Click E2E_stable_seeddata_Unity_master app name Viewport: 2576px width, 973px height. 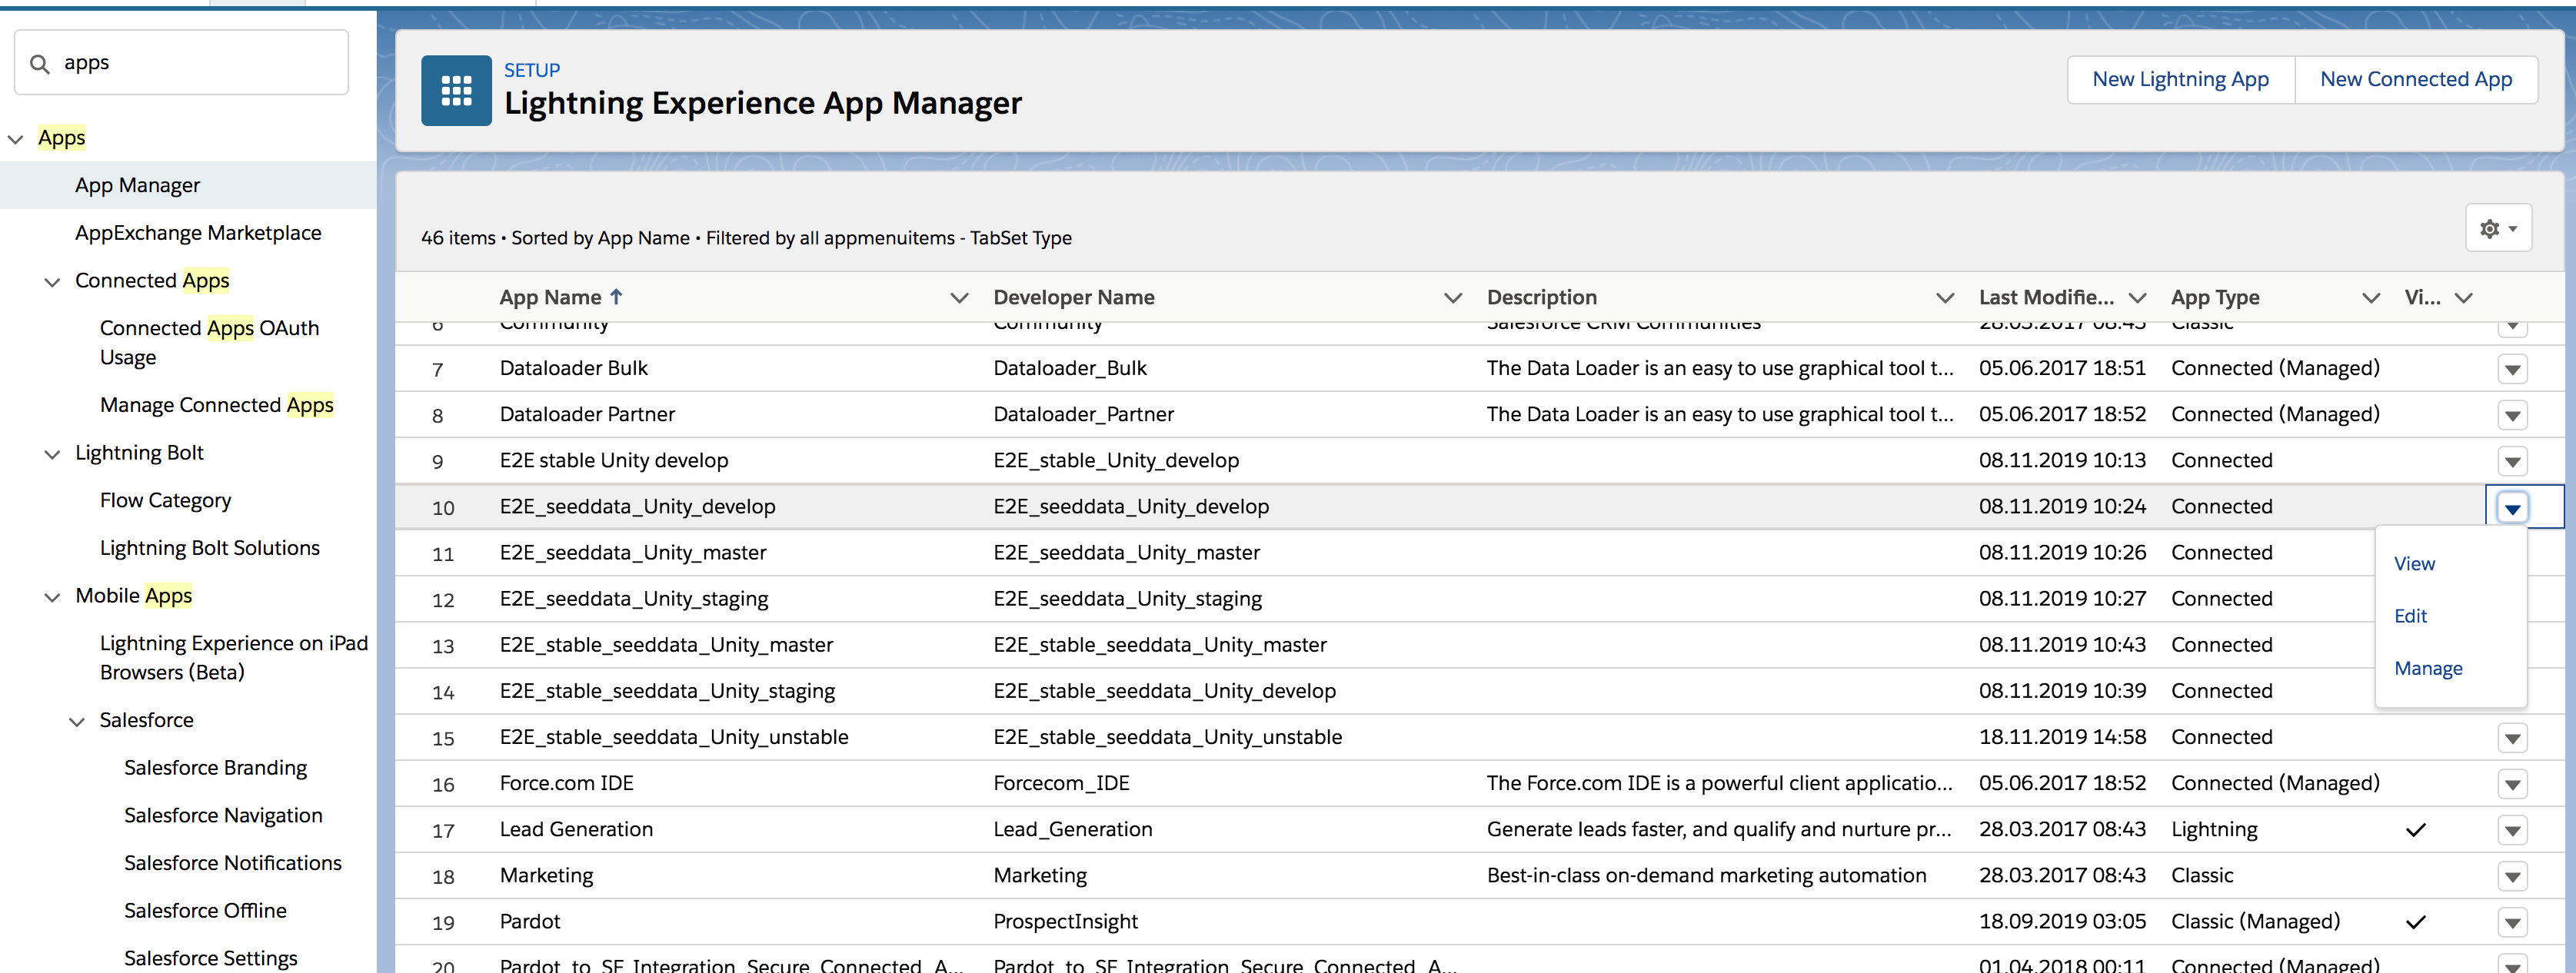(666, 645)
